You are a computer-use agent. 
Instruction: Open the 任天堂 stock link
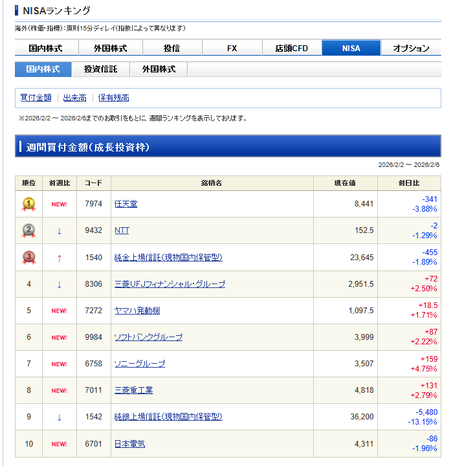pos(126,204)
